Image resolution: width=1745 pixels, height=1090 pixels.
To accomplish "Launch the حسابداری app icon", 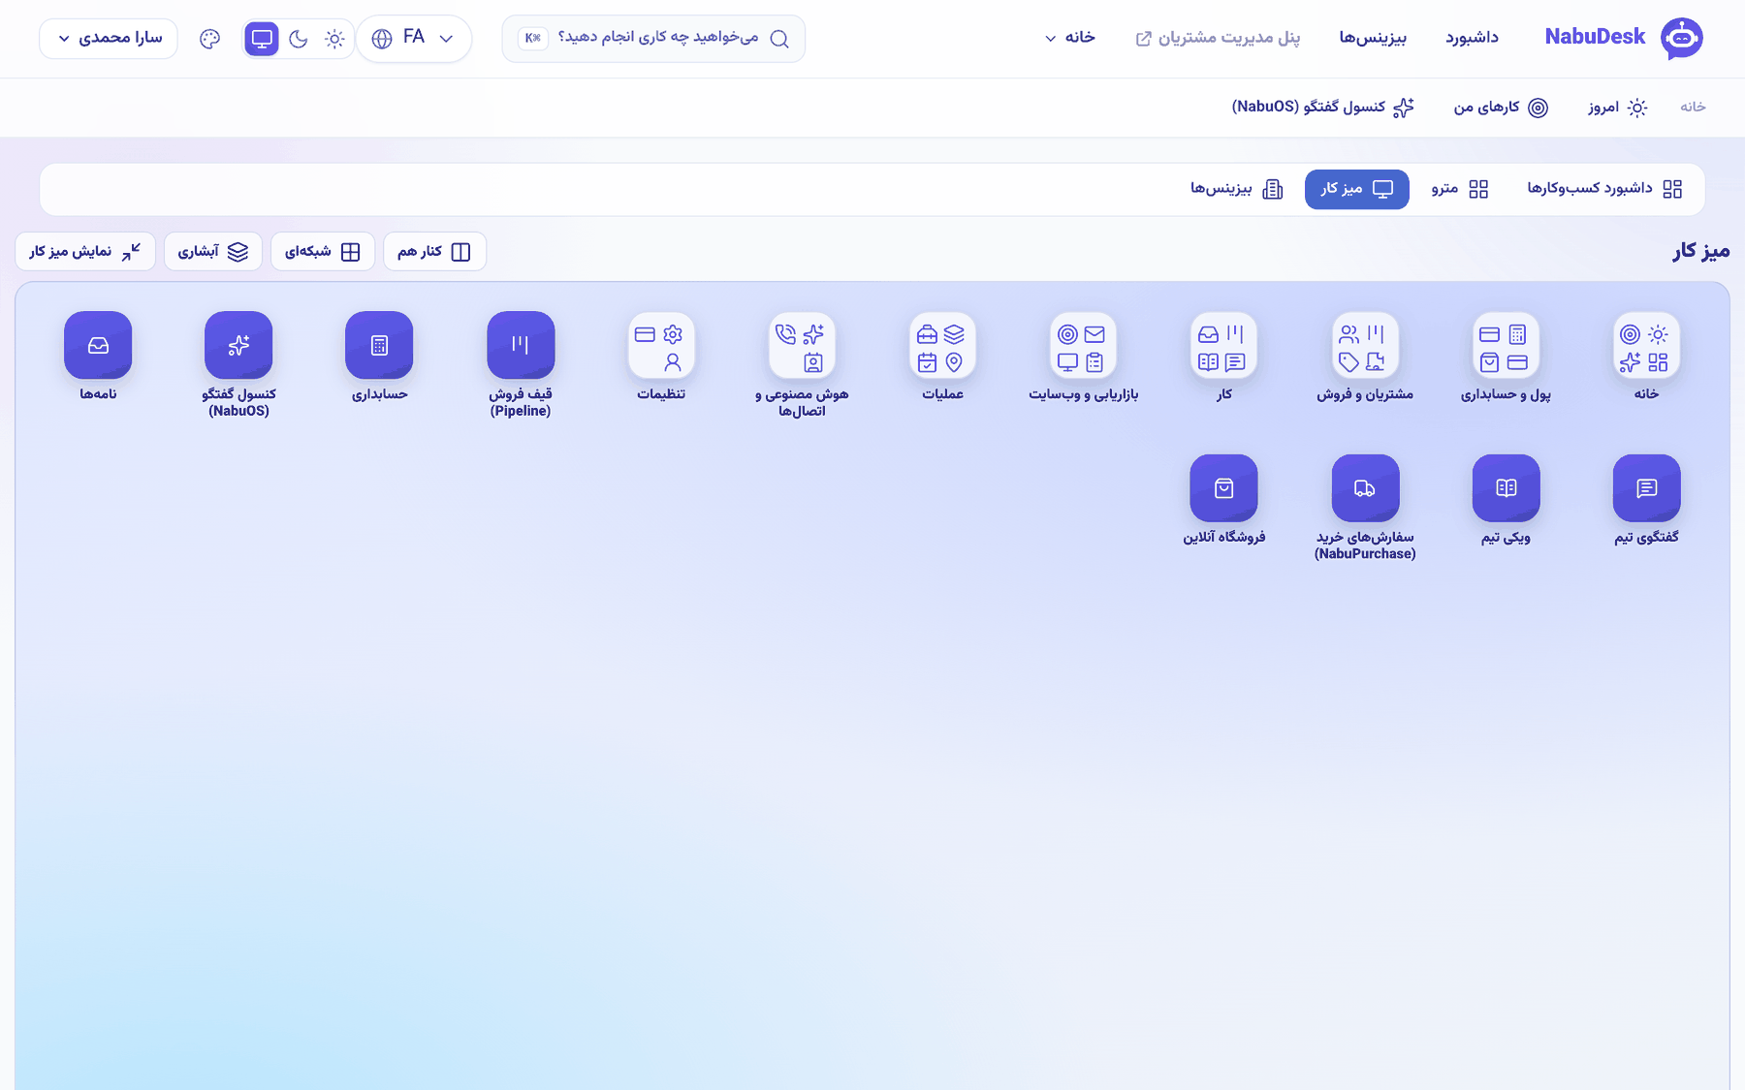I will 379,346.
